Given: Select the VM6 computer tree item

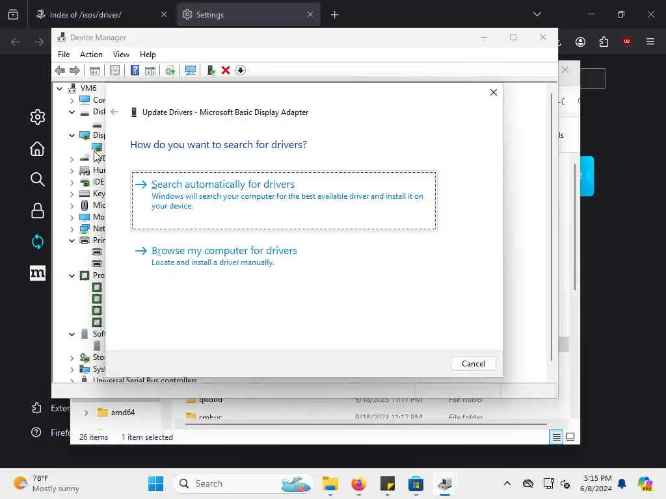Looking at the screenshot, I should pos(88,88).
